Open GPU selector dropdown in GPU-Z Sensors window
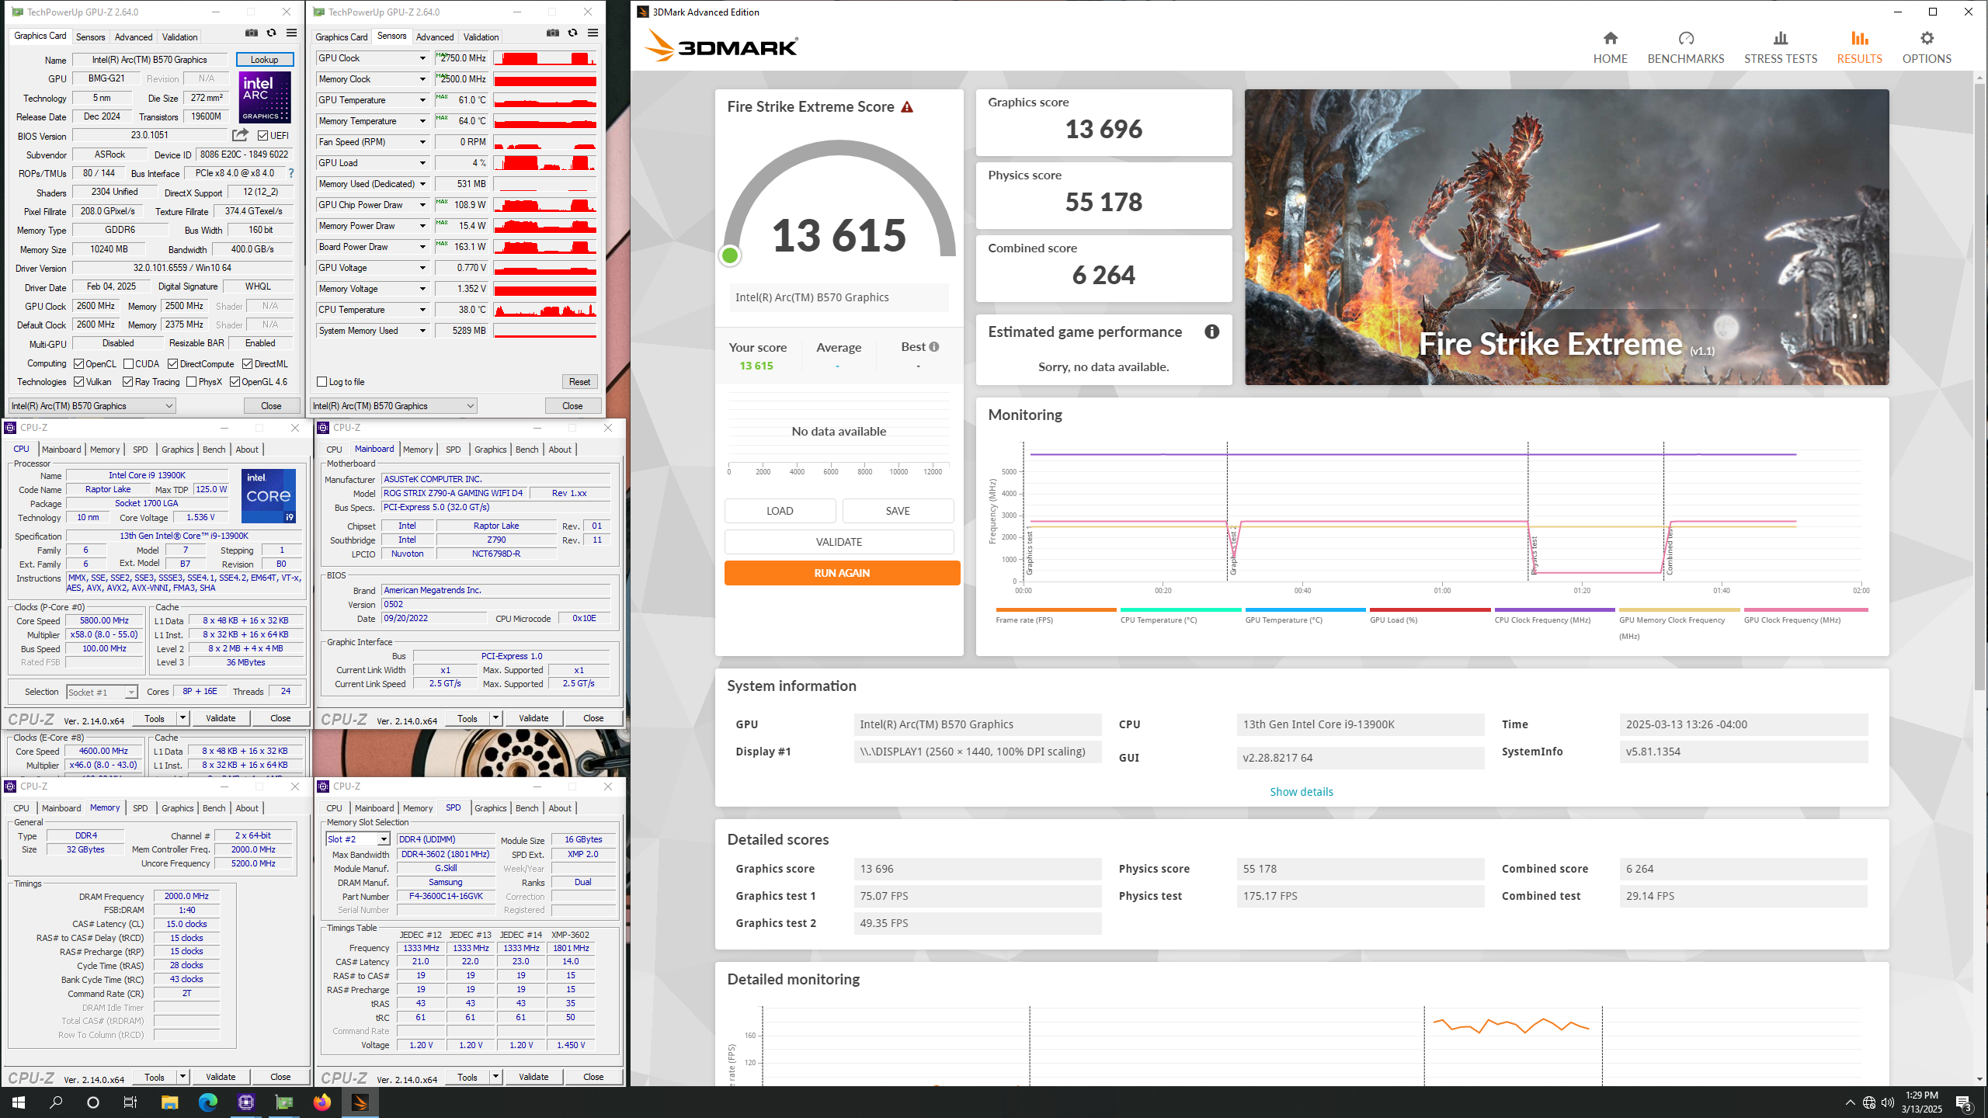Viewport: 1988px width, 1118px height. pos(394,406)
